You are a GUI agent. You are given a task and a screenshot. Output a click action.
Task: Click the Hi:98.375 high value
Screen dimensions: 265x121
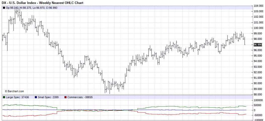tap(25, 8)
